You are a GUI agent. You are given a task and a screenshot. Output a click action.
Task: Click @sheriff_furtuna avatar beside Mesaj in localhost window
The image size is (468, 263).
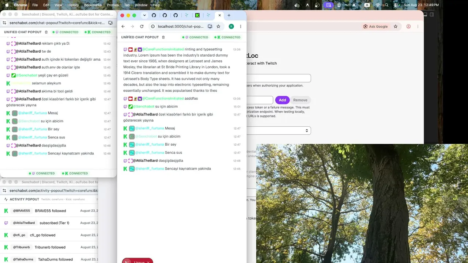pos(132,128)
